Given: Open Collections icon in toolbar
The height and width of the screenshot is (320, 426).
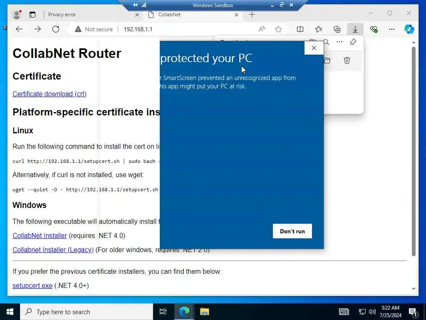Looking at the screenshot, I should [x=337, y=29].
